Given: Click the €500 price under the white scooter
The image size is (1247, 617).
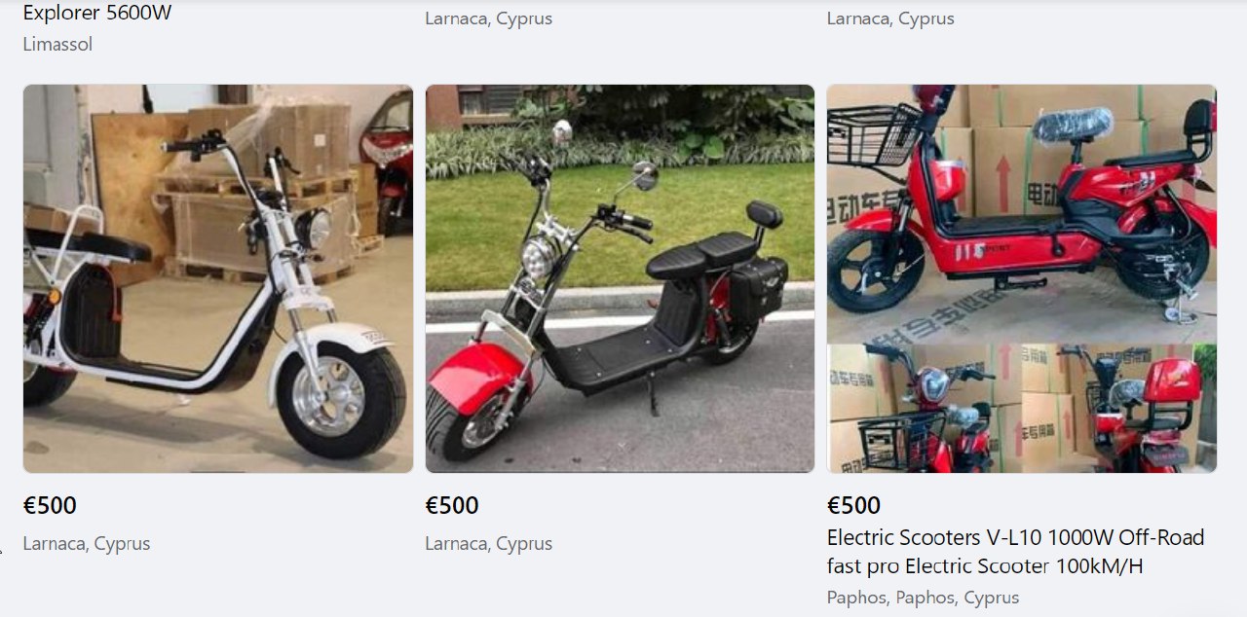Looking at the screenshot, I should pos(50,505).
